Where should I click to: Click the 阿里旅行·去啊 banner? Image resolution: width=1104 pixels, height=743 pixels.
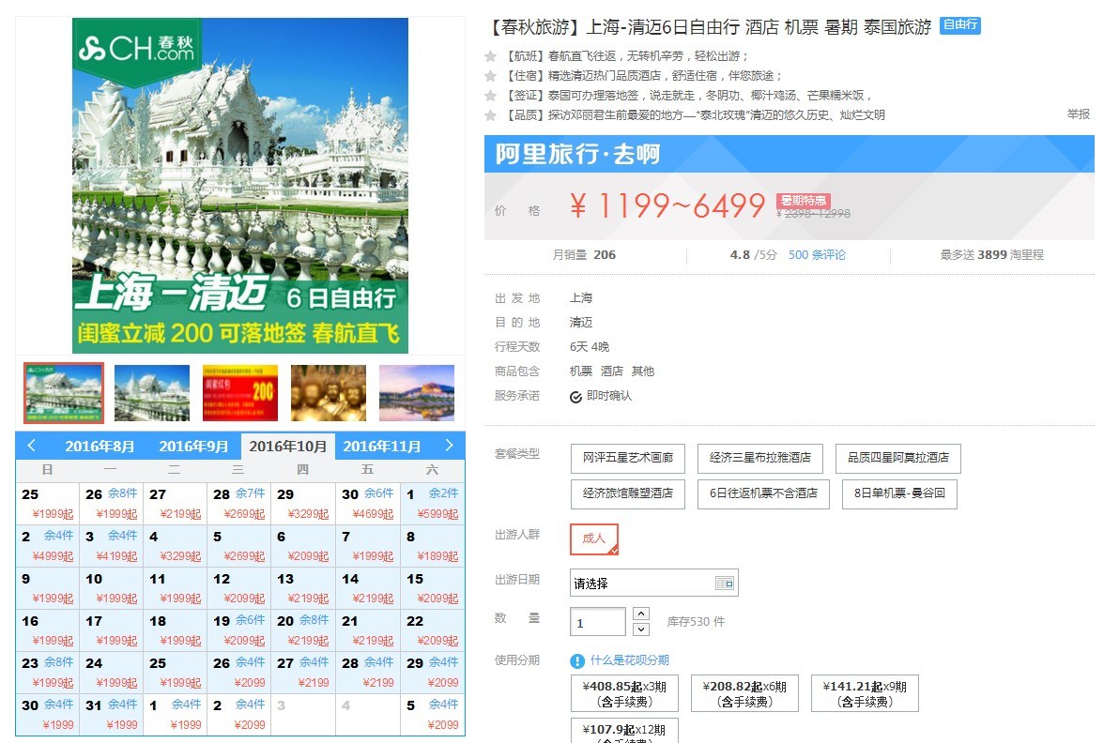pyautogui.click(x=789, y=154)
